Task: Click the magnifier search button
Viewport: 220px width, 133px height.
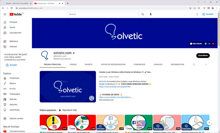Action: (143, 14)
